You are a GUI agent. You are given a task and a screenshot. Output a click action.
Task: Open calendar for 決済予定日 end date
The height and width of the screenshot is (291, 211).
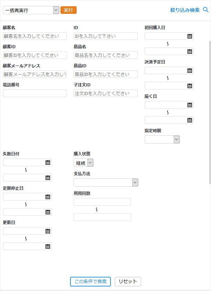tap(190, 86)
